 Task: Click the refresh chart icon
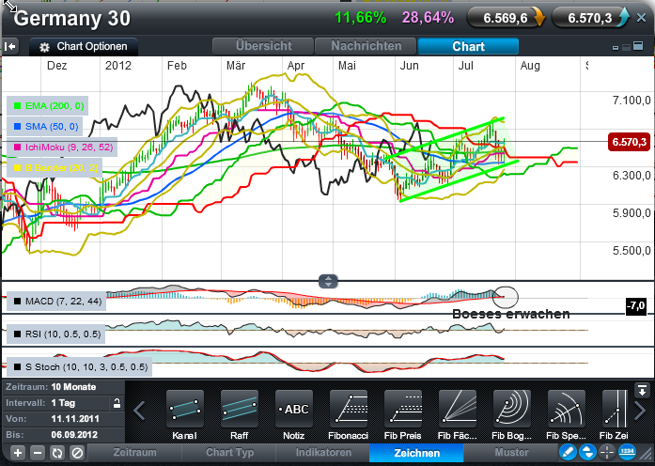pyautogui.click(x=57, y=453)
